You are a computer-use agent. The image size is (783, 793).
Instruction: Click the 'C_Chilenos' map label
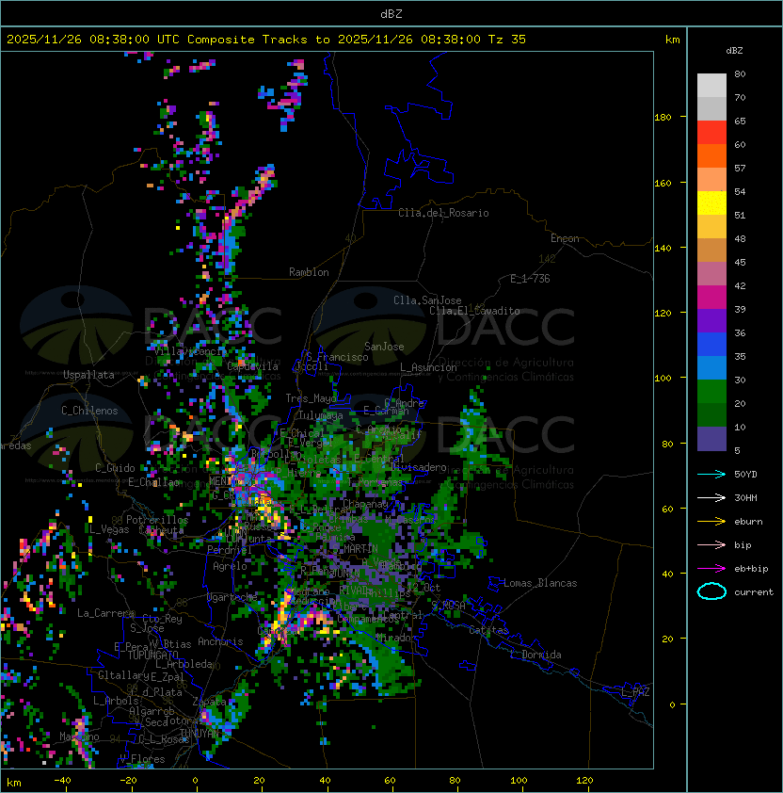[x=89, y=411]
